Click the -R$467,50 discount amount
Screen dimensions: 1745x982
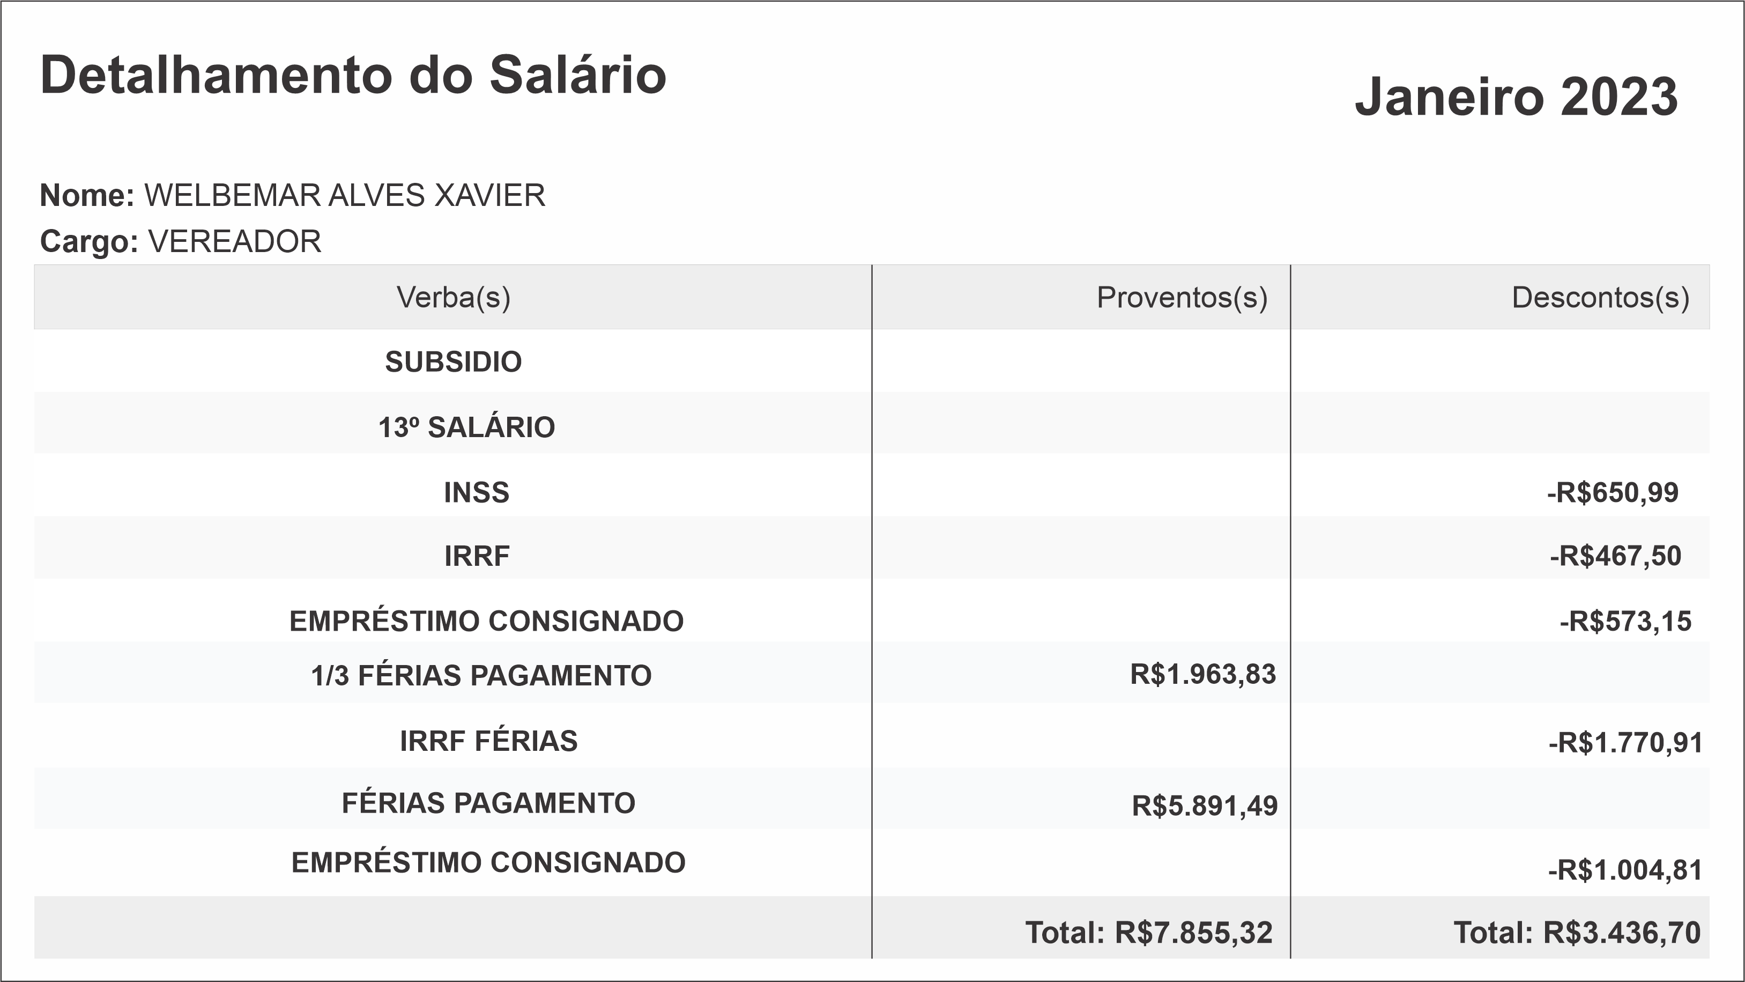click(x=1615, y=556)
